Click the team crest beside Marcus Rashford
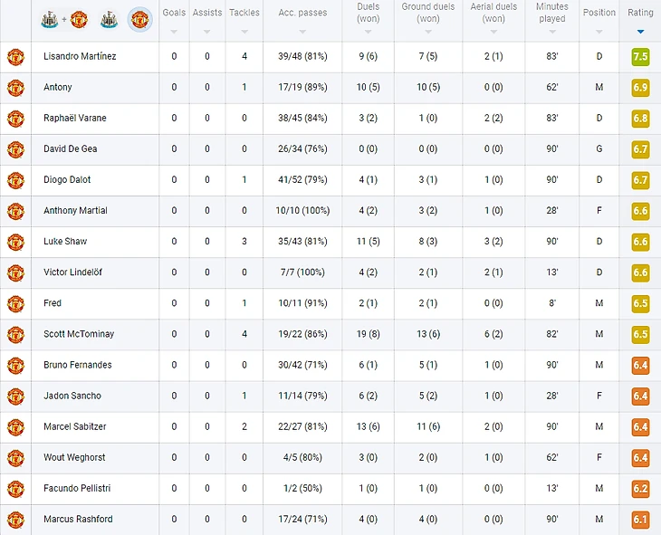The width and height of the screenshot is (661, 535). [15, 520]
